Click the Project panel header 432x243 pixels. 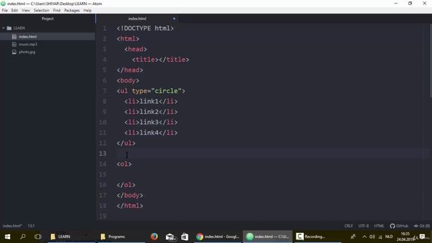47,18
